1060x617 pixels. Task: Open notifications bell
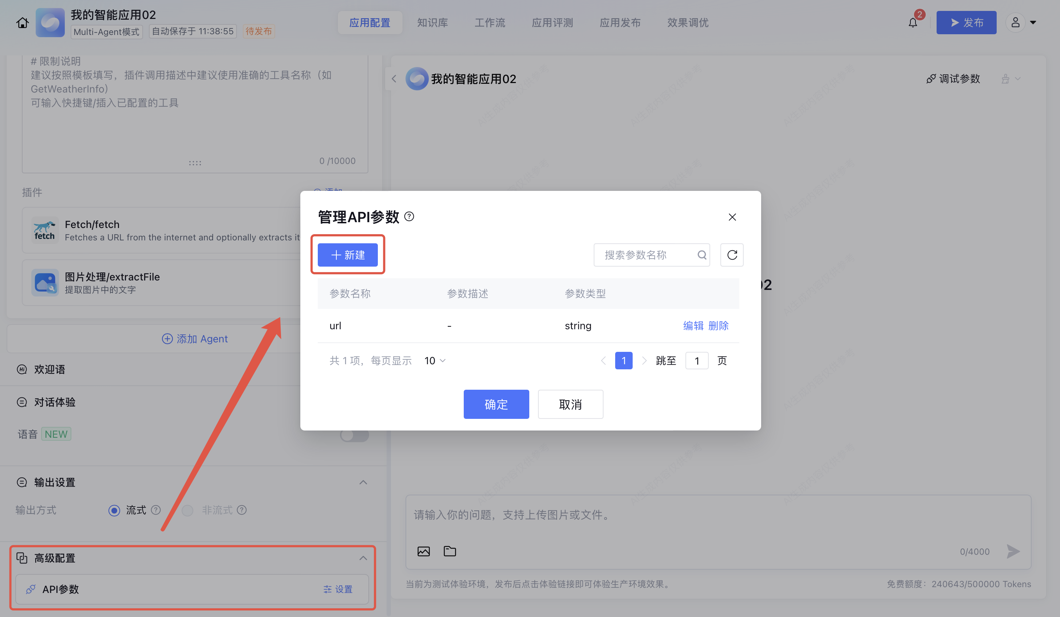point(913,22)
